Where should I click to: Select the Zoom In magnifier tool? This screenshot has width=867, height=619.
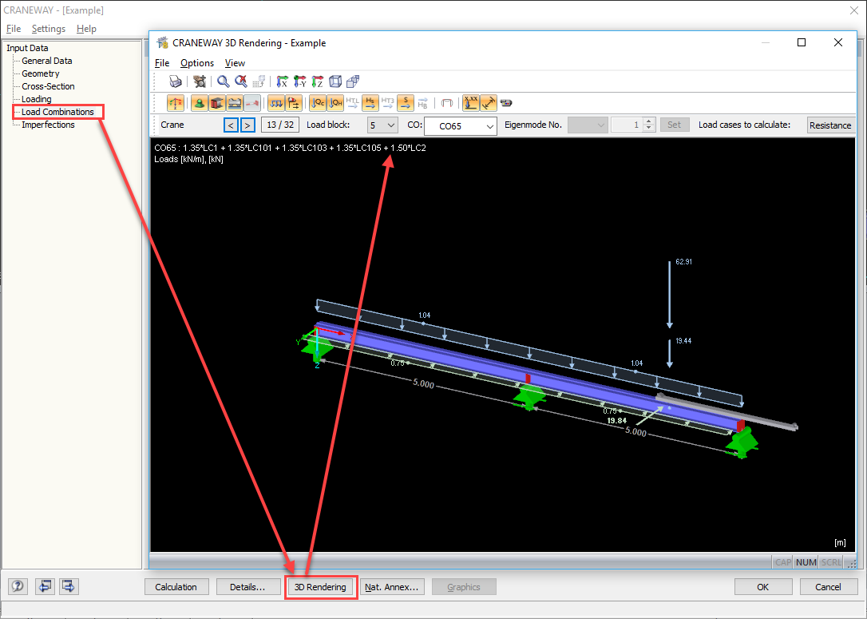tap(222, 81)
